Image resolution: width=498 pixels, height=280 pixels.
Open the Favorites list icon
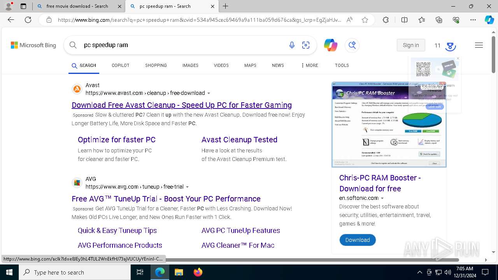pos(422,20)
